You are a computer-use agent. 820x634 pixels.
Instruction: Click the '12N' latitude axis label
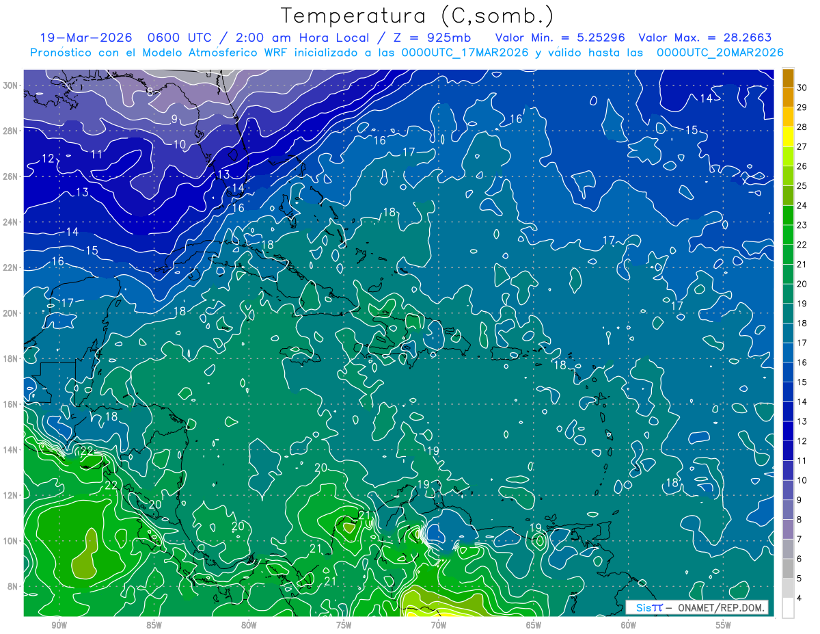coord(11,495)
